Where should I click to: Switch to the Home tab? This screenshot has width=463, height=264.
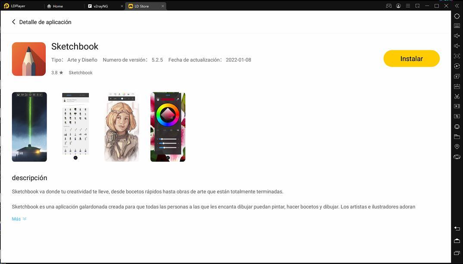55,6
